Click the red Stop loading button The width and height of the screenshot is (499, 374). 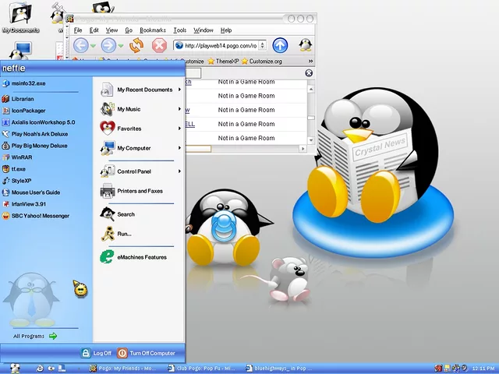[x=159, y=45]
